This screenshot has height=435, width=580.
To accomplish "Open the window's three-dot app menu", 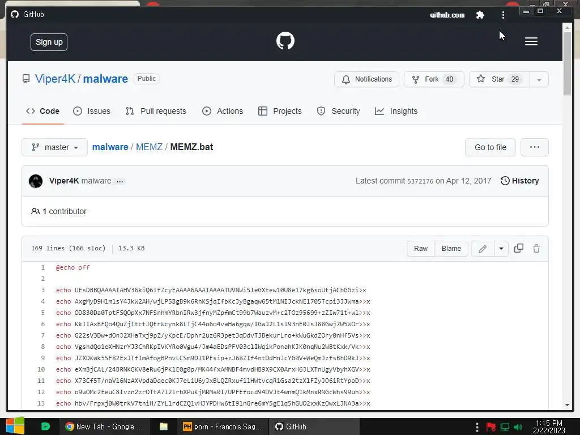I will click(503, 15).
